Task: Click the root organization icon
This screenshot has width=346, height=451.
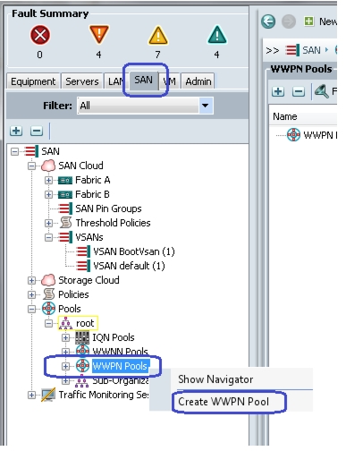Action: 65,323
